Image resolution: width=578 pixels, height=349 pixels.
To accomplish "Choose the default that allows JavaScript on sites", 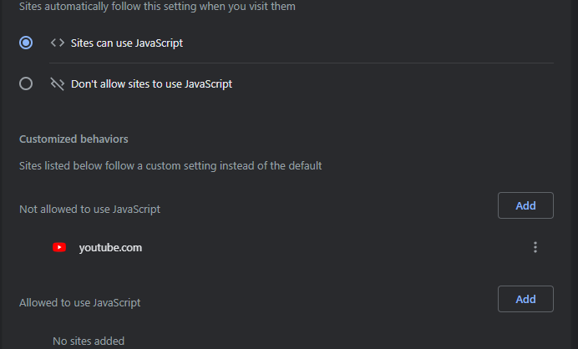I will 26,43.
